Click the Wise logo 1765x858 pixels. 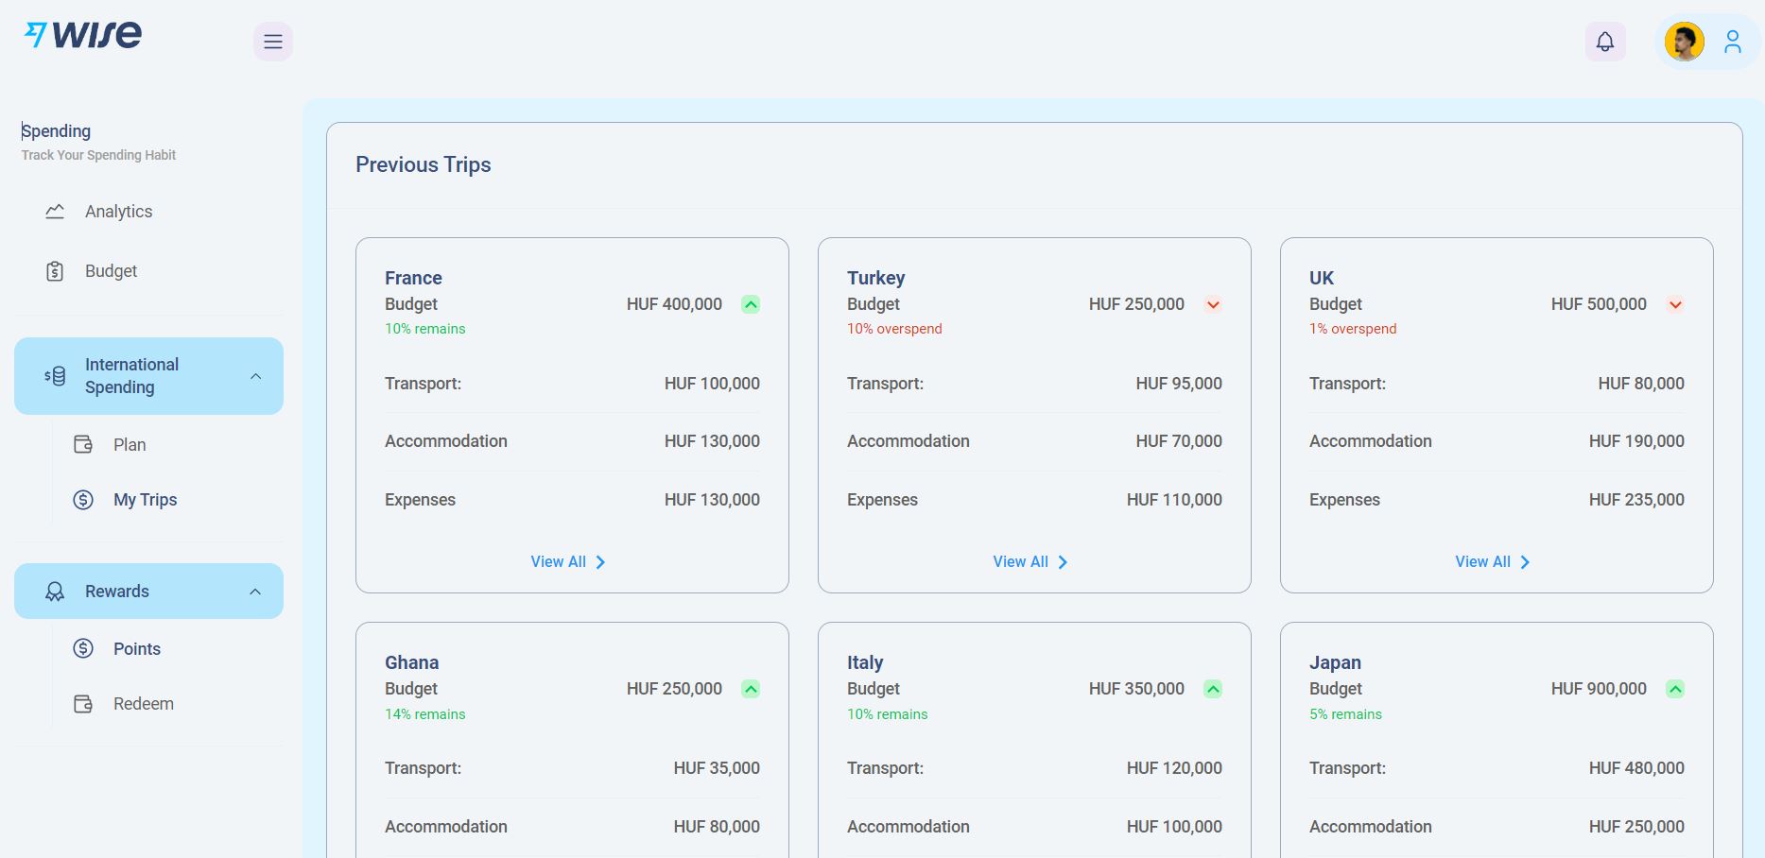tap(83, 35)
